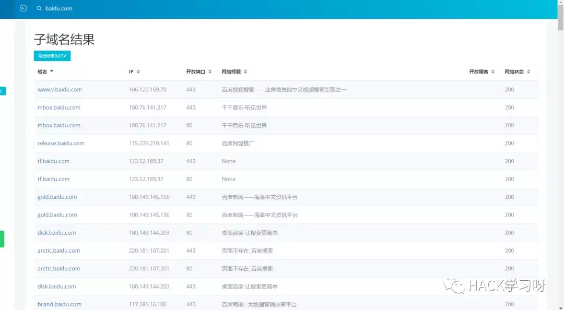The height and width of the screenshot is (310, 564).
Task: Open gold.baidu.com row with port 80
Action: click(57, 214)
